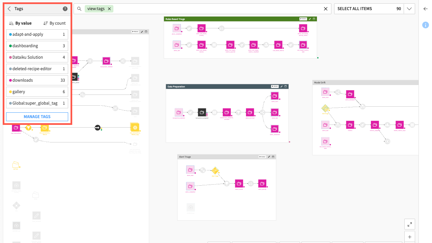The width and height of the screenshot is (432, 243).
Task: Select the yellow managed folder icon
Action: pos(16,165)
